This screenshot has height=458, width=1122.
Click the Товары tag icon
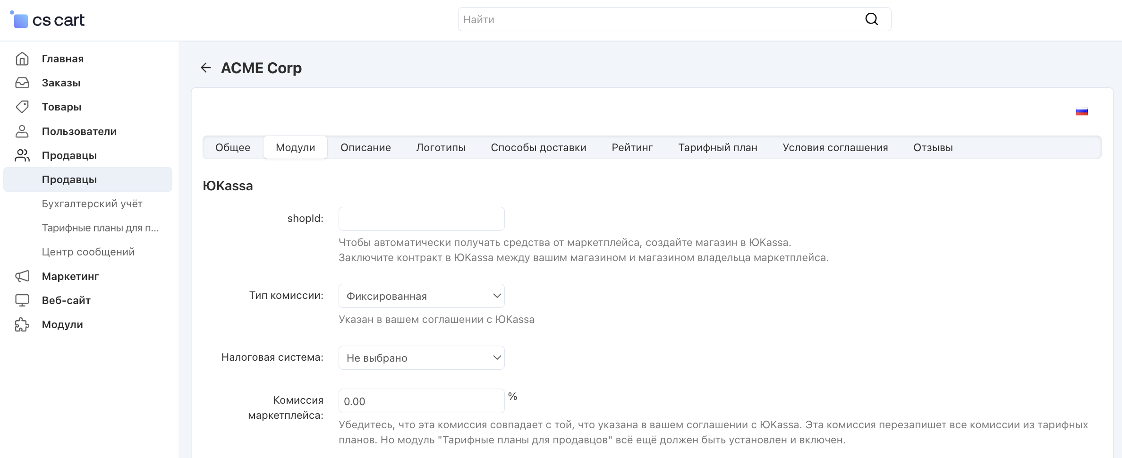pos(22,107)
